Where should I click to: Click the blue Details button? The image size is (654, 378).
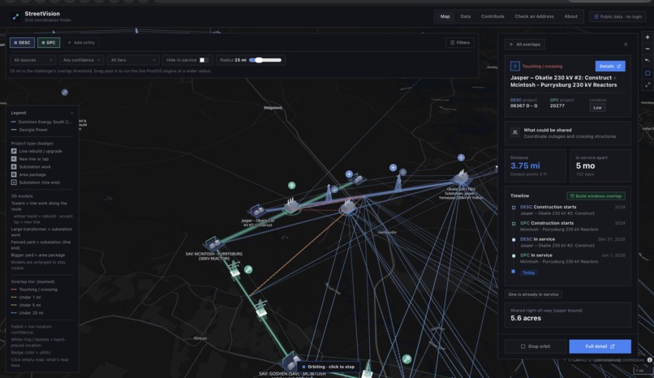[610, 67]
